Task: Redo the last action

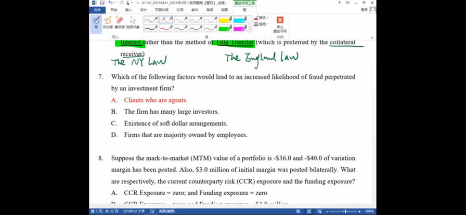Action: pyautogui.click(x=121, y=3)
